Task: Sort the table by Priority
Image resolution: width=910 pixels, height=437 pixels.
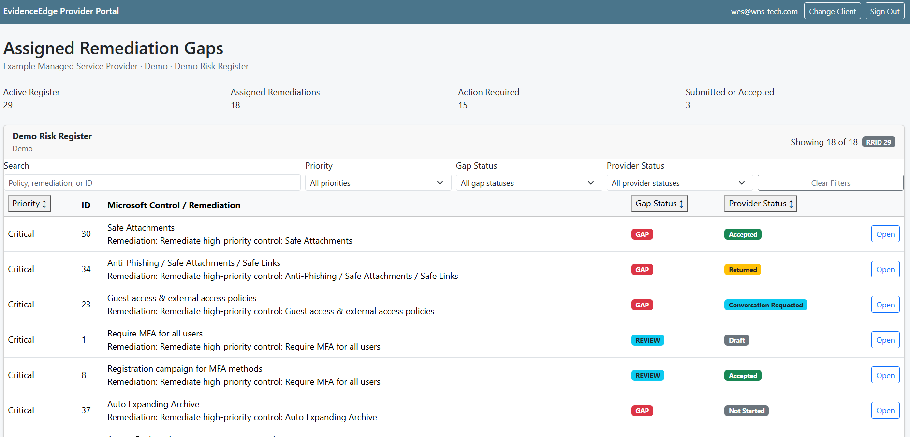Action: tap(29, 204)
